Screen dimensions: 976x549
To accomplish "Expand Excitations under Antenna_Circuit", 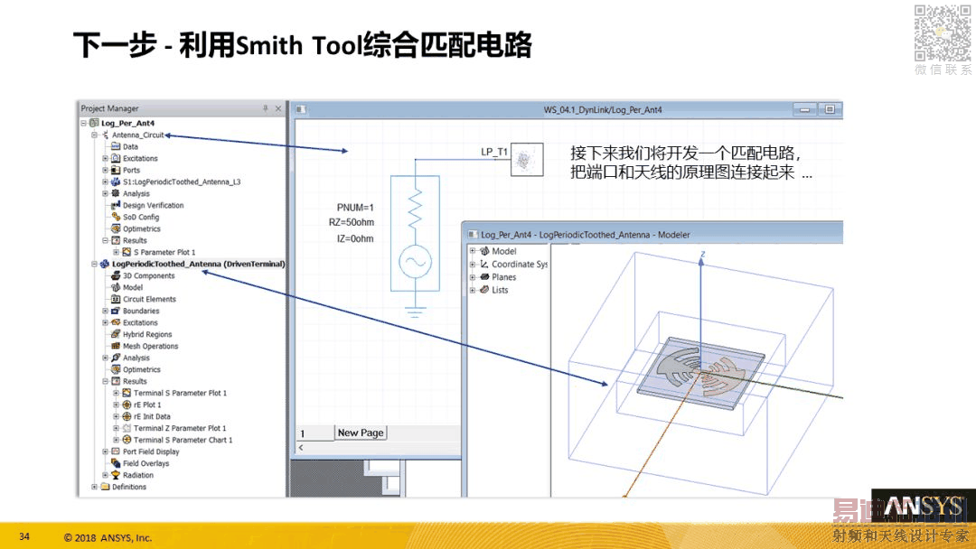I will [105, 159].
